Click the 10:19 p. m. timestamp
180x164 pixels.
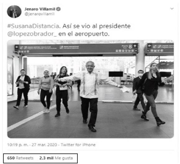click(18, 145)
